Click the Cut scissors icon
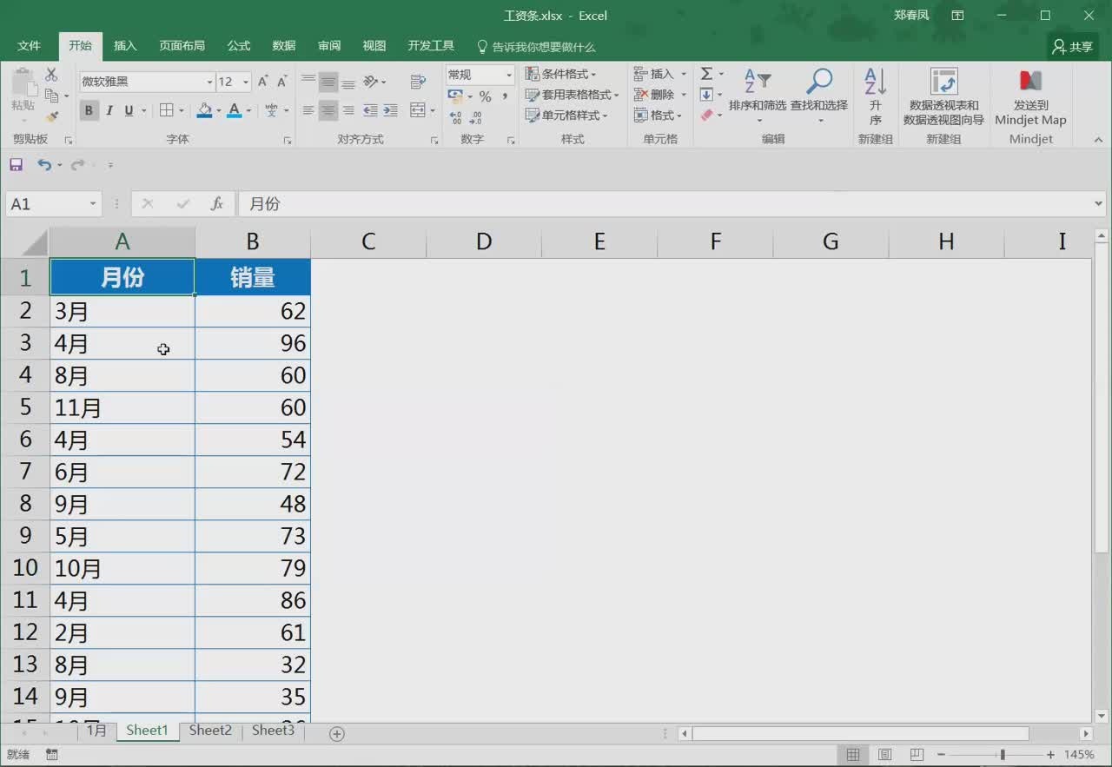This screenshot has width=1112, height=767. coord(51,76)
